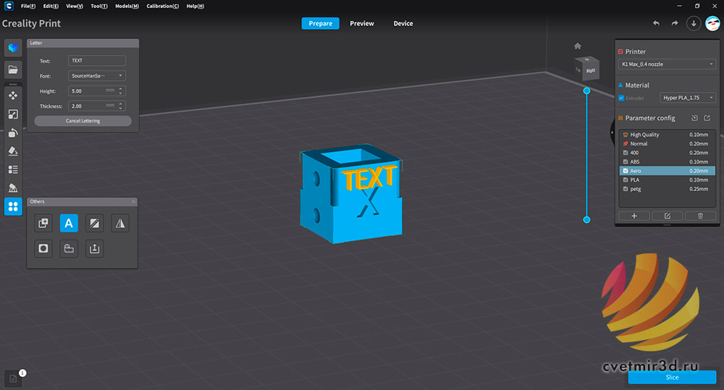724x390 pixels.
Task: Open the Tool menu
Action: coord(98,6)
